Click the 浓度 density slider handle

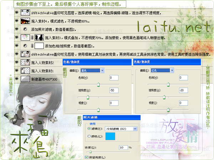[90, 152]
